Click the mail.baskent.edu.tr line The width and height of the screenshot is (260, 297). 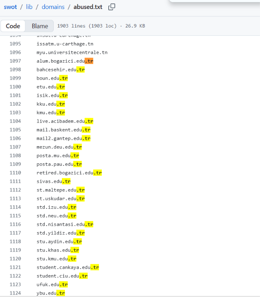64,130
